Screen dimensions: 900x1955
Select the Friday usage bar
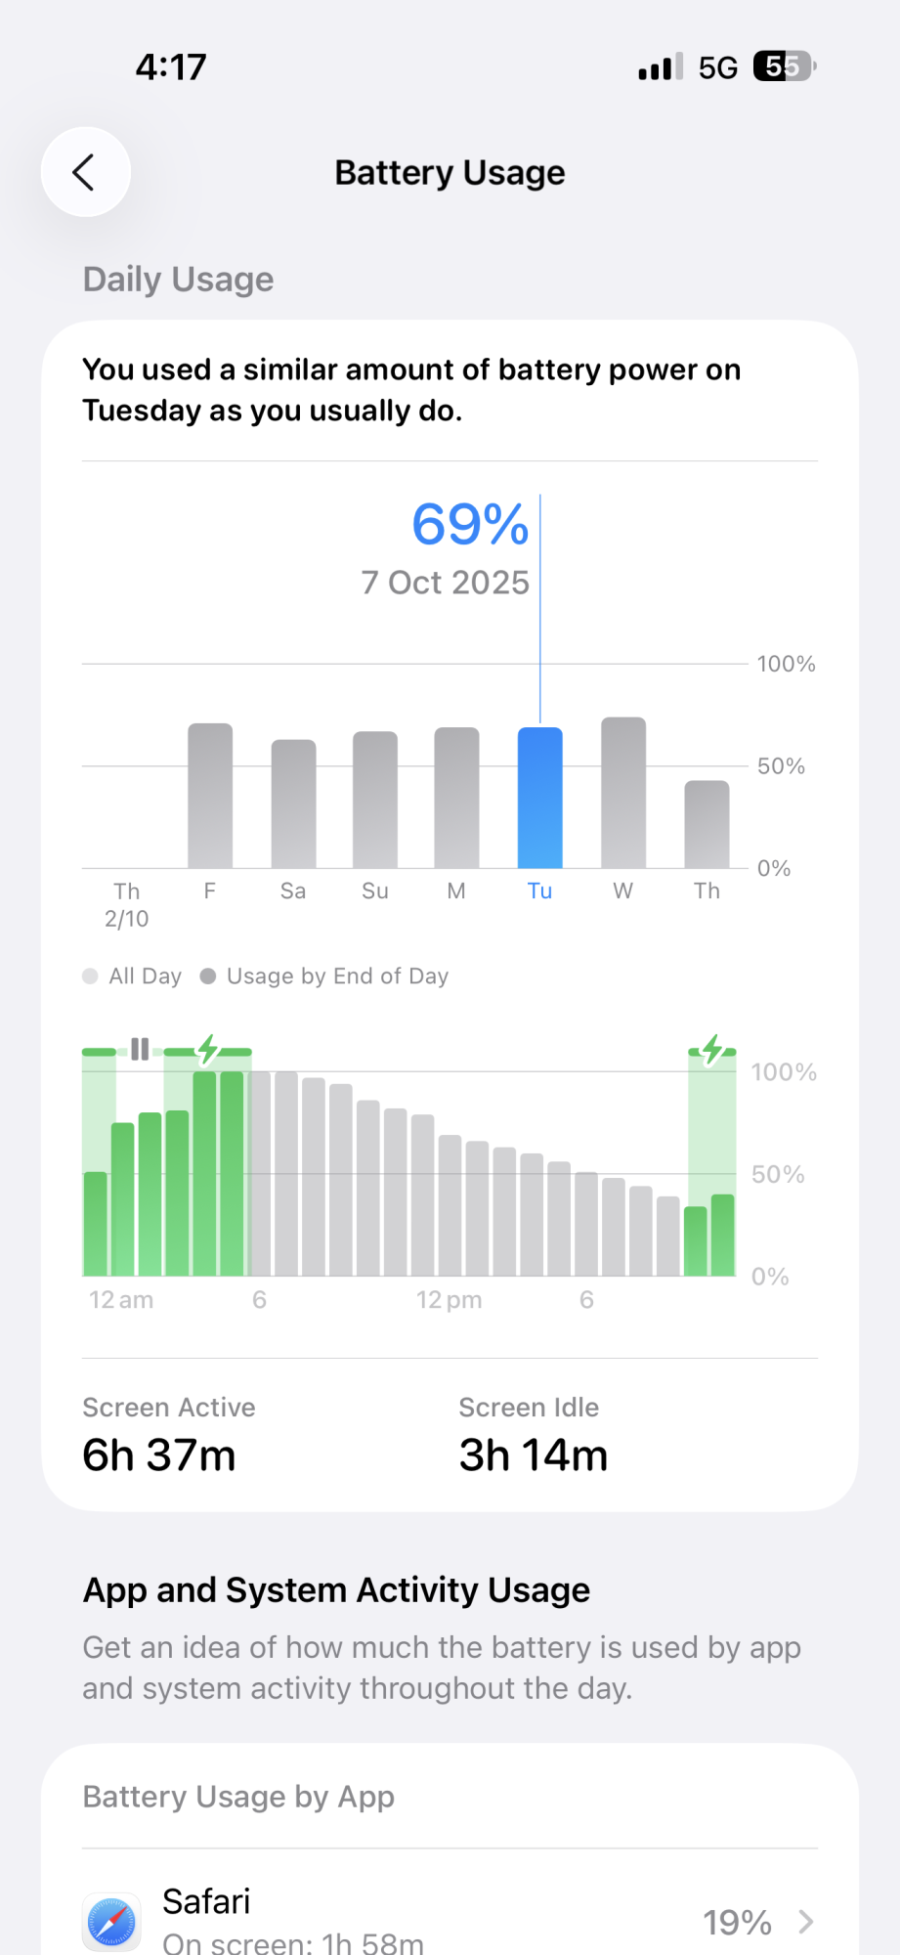click(x=210, y=796)
